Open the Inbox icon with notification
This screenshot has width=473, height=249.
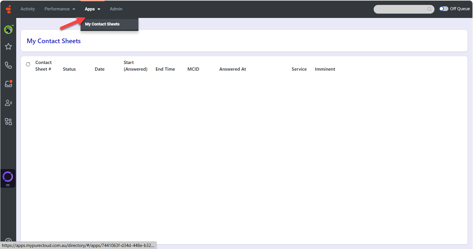[8, 84]
